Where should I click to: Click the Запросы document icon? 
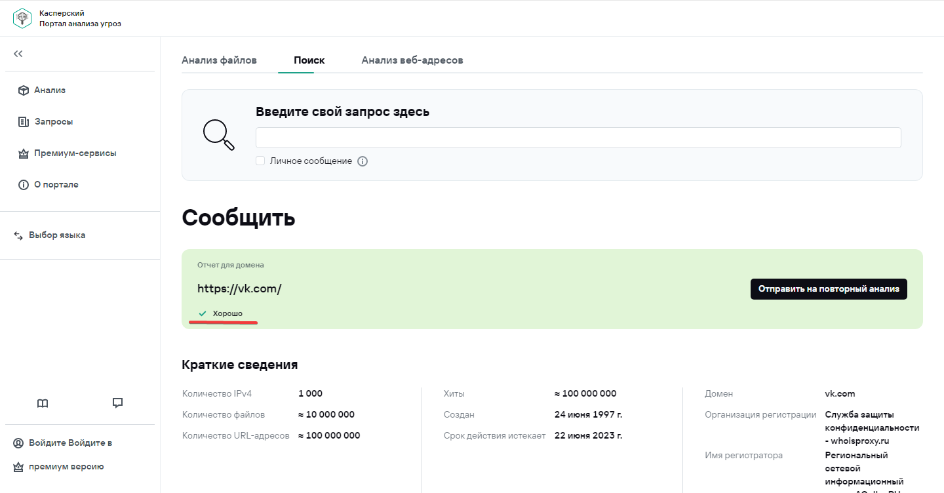(24, 122)
